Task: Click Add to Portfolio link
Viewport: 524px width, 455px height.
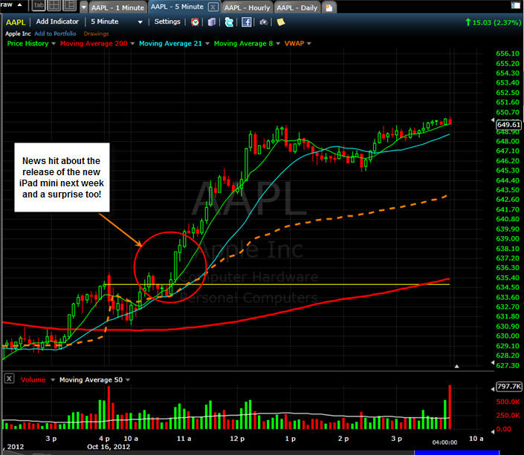Action: coord(55,33)
